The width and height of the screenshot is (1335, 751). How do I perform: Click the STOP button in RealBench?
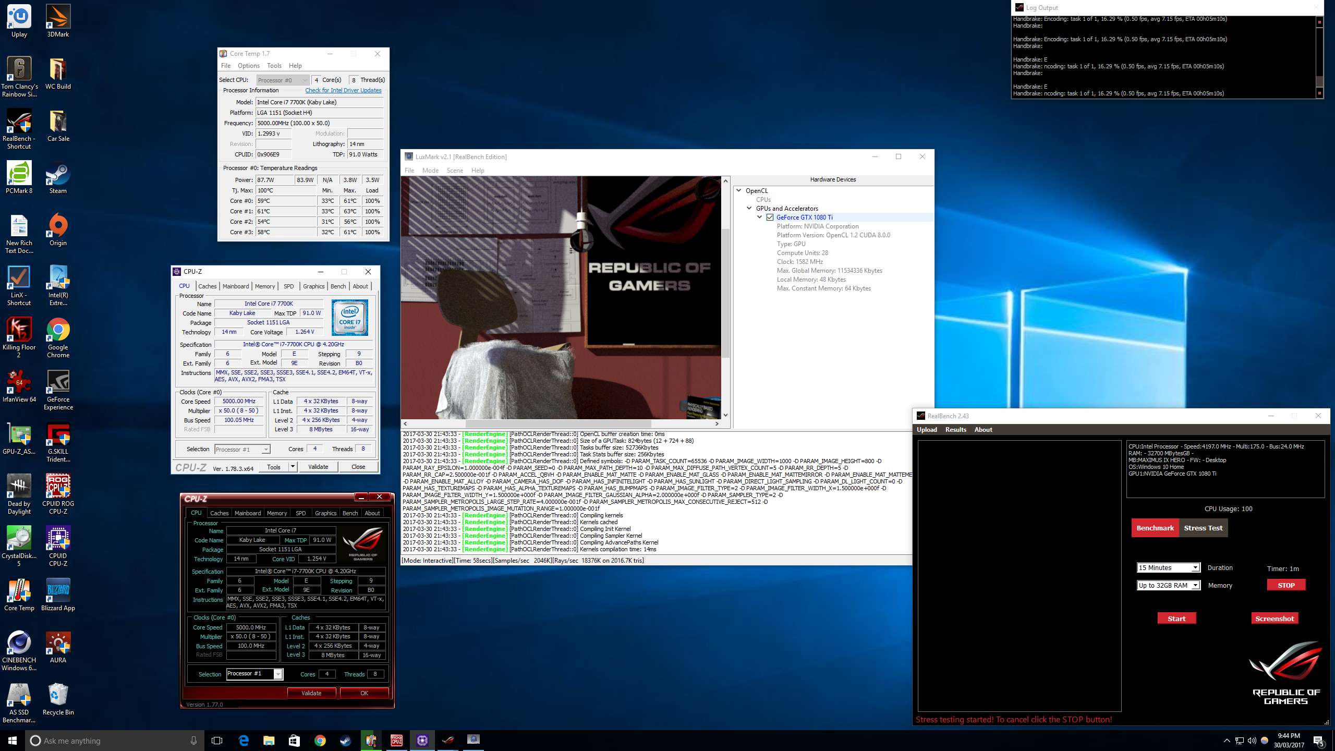(1286, 585)
